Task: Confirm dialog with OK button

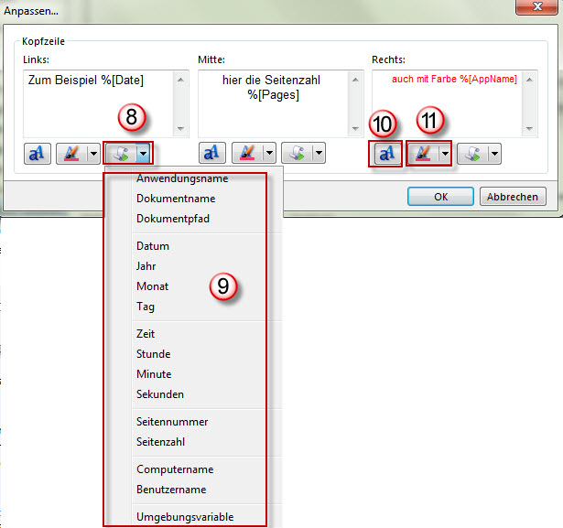Action: [440, 197]
